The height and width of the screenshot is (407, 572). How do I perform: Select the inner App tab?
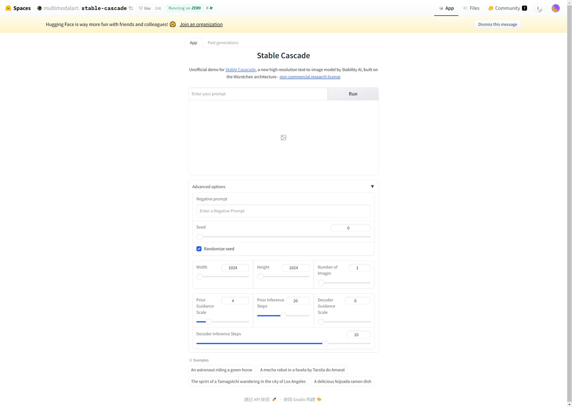pyautogui.click(x=193, y=43)
